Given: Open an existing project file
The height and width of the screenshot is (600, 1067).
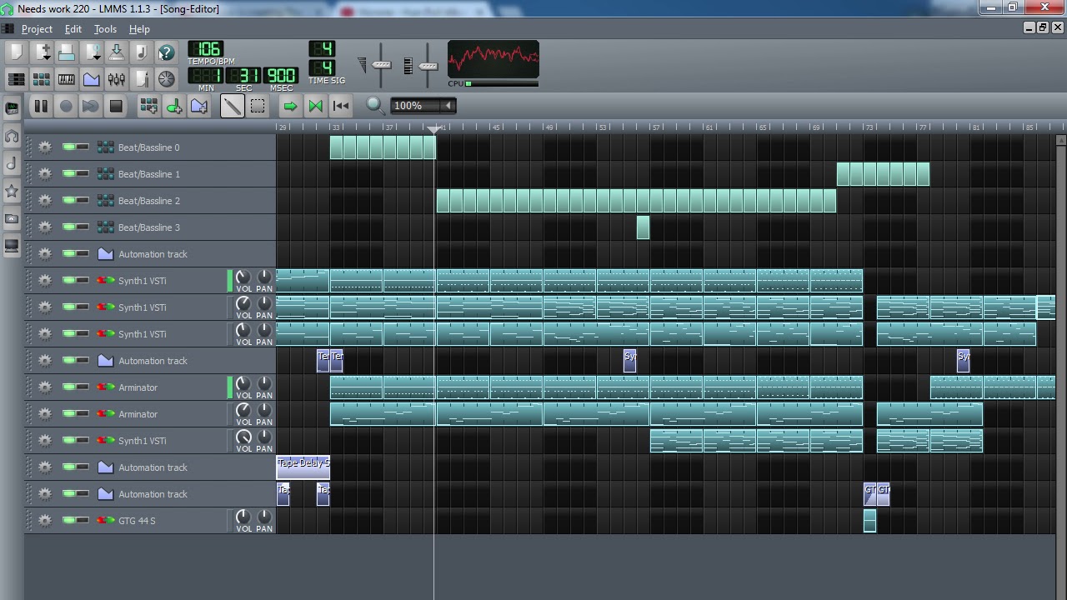Looking at the screenshot, I should pos(66,52).
